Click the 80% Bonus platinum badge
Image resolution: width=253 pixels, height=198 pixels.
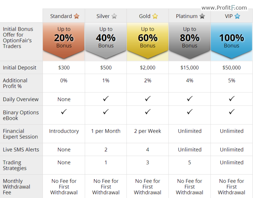click(x=189, y=41)
